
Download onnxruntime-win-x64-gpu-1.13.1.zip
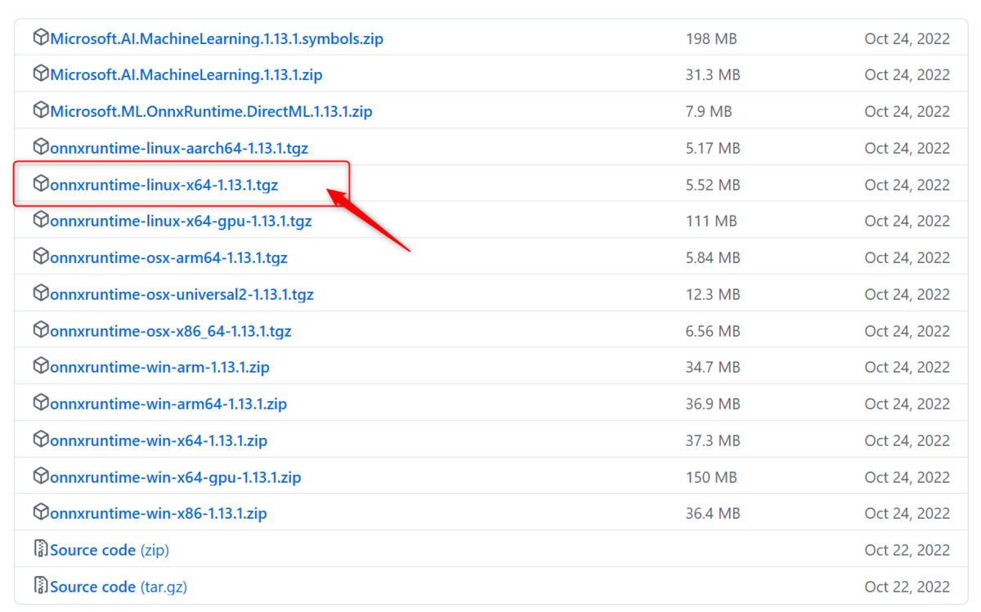176,477
